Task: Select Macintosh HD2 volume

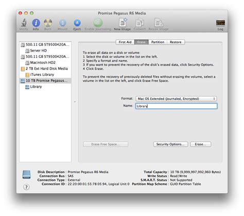Action: pyautogui.click(x=45, y=63)
